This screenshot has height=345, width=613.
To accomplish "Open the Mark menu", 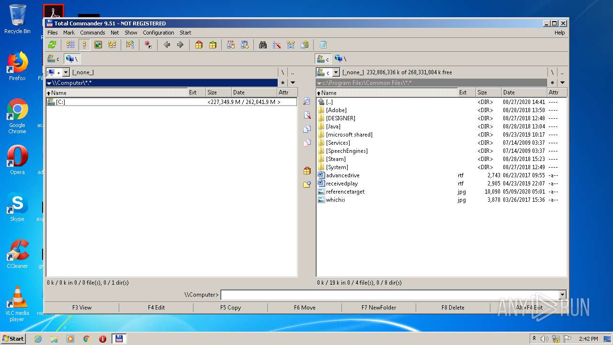I will [69, 33].
